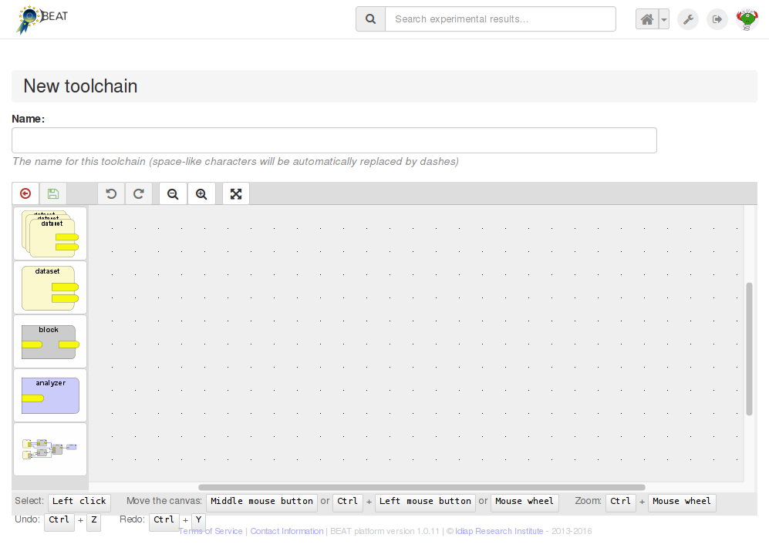Click the BEAT logo
The image size is (769, 551).
pyautogui.click(x=42, y=17)
